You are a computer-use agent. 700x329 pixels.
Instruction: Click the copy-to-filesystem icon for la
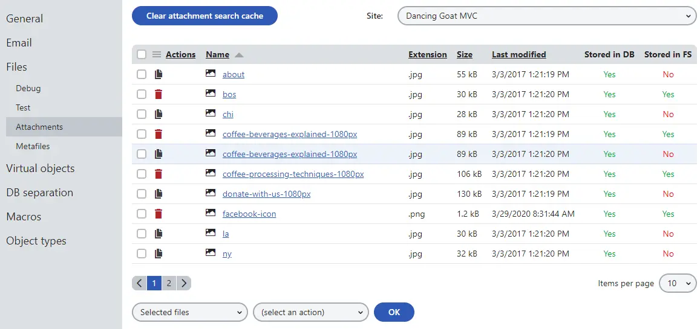tap(159, 234)
